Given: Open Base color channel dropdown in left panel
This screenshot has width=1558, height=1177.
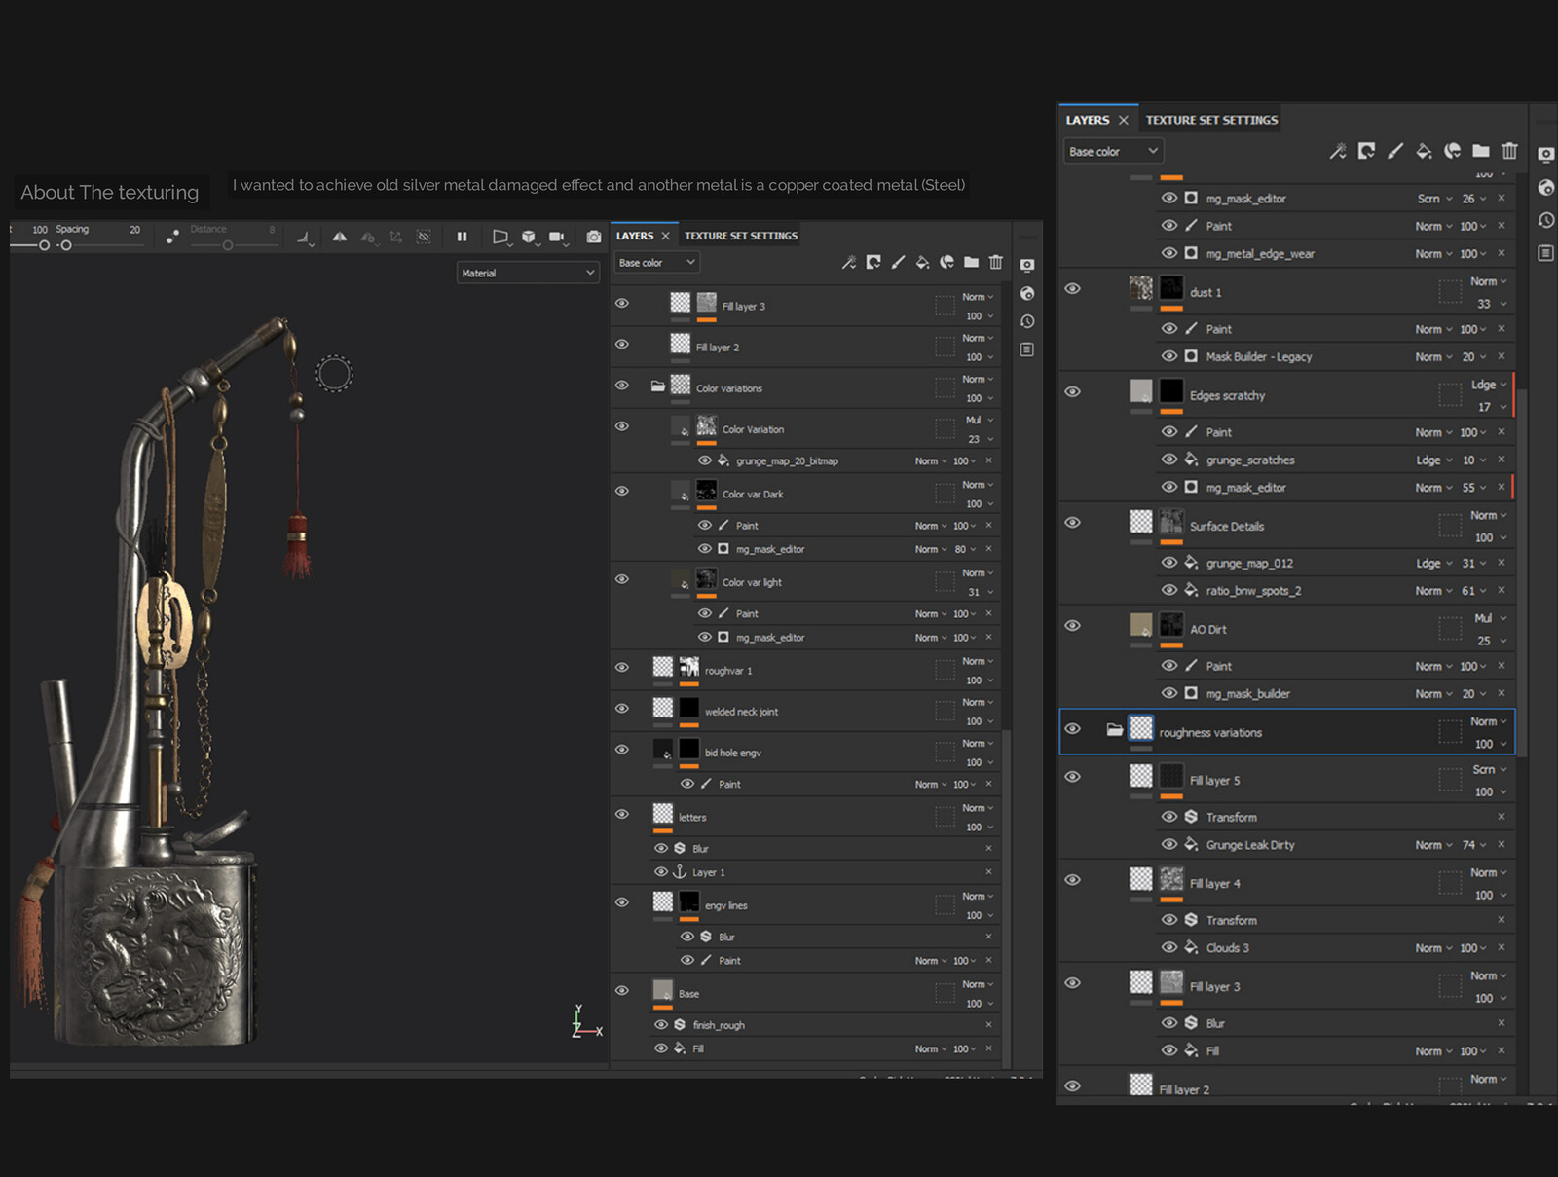Looking at the screenshot, I should [657, 262].
